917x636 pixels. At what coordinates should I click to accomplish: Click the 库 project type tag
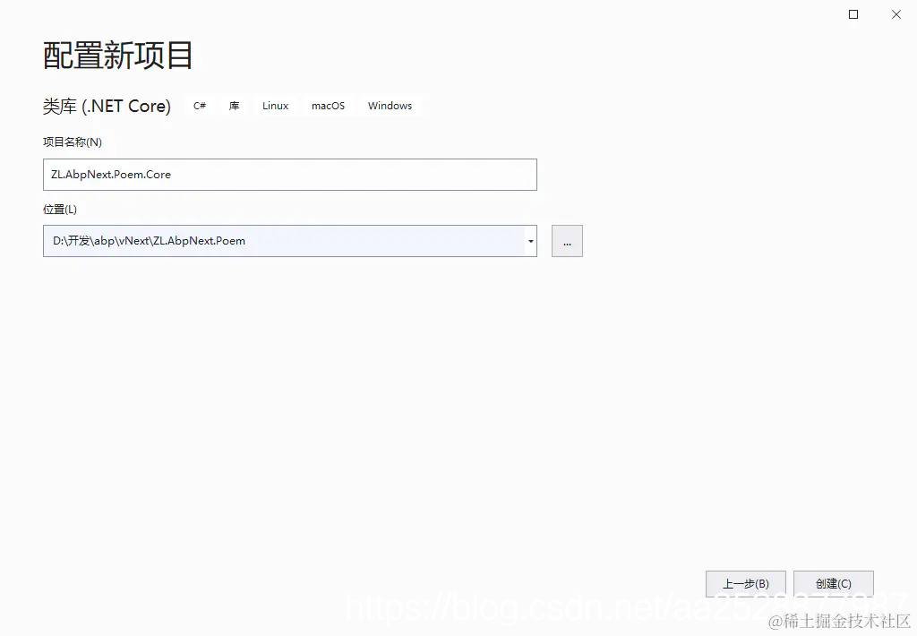pyautogui.click(x=234, y=105)
